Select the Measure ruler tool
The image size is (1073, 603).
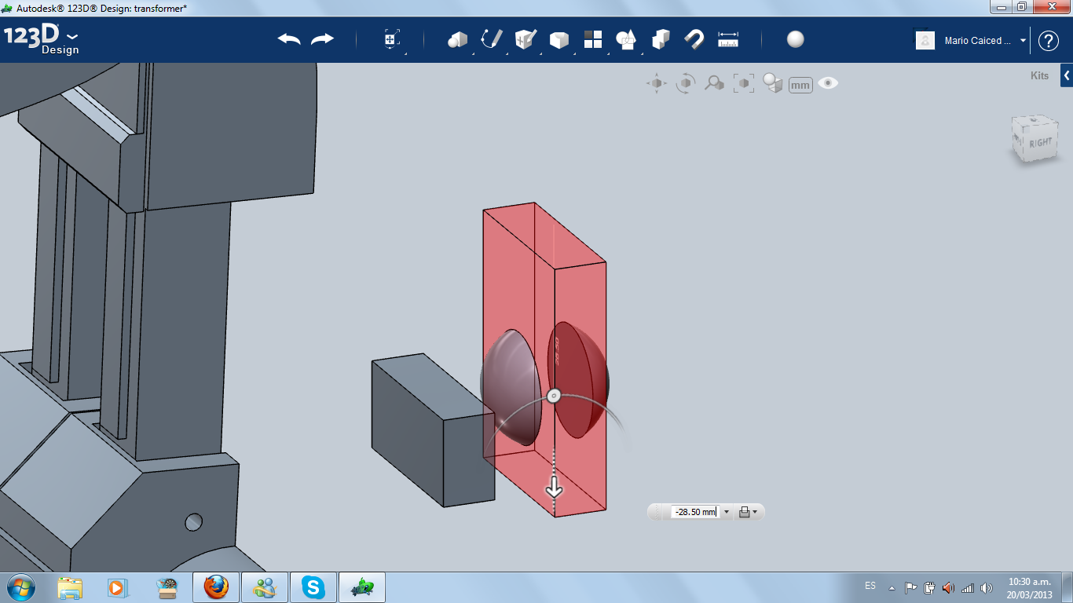728,39
